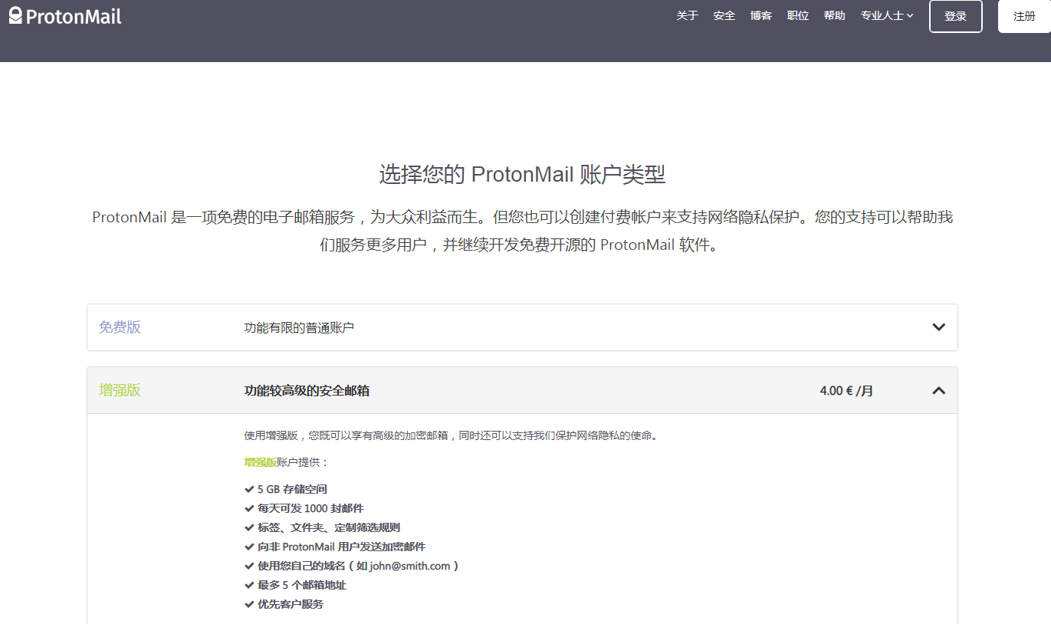
Task: Open the 职位 navigation link
Action: (797, 15)
